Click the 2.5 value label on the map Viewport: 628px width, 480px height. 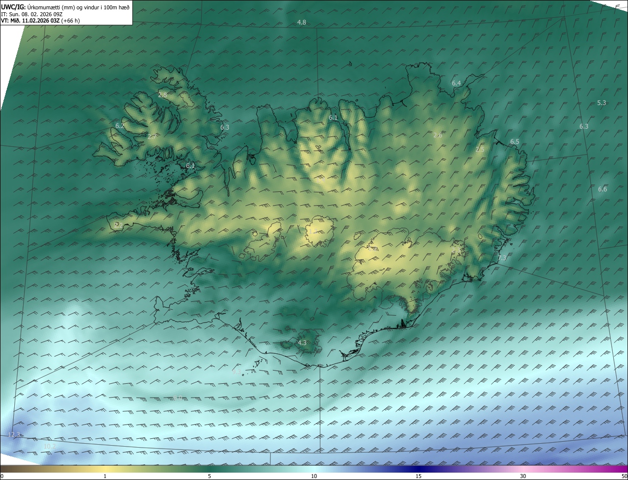click(x=480, y=149)
